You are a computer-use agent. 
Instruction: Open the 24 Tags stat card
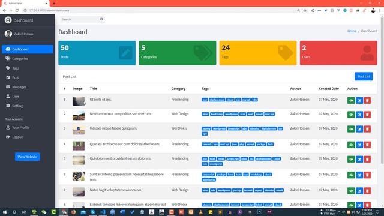click(258, 53)
